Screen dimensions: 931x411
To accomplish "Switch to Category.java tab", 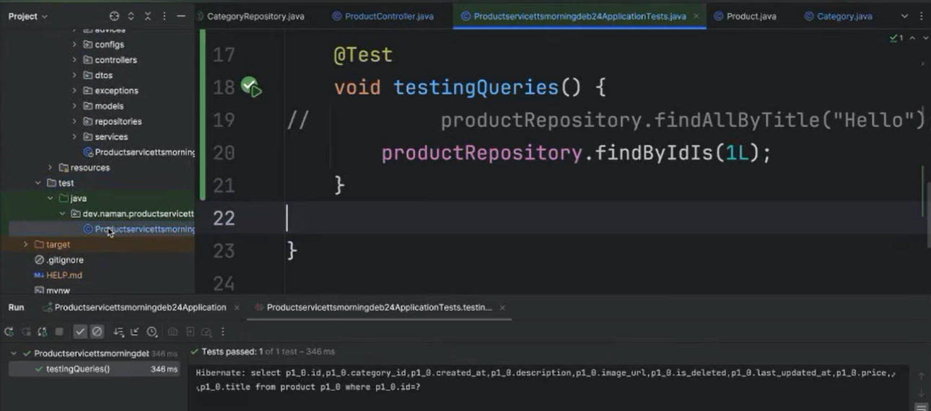I will tap(838, 16).
